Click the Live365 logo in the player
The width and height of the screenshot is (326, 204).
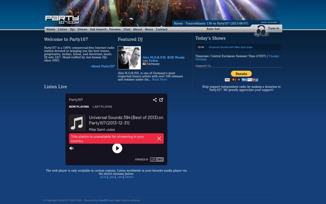(157, 160)
